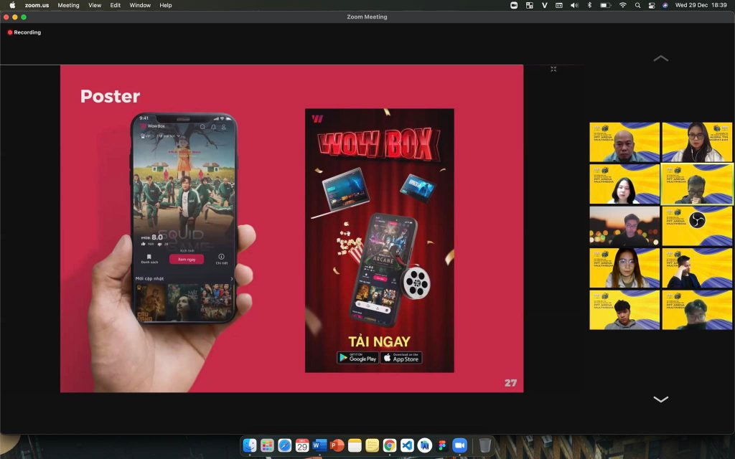Screen dimensions: 735x459
Task: Open Notes from the Dock
Action: pyautogui.click(x=355, y=445)
